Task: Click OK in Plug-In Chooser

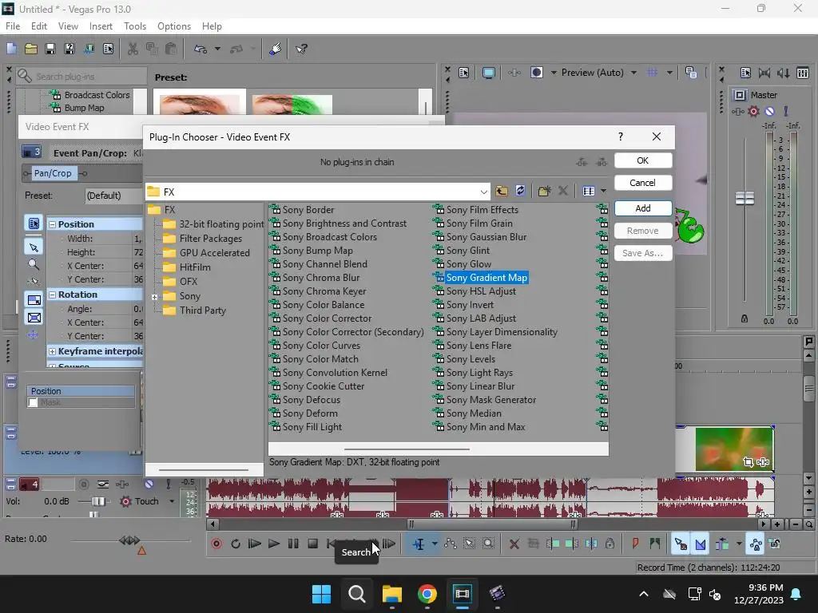Action: (x=643, y=160)
